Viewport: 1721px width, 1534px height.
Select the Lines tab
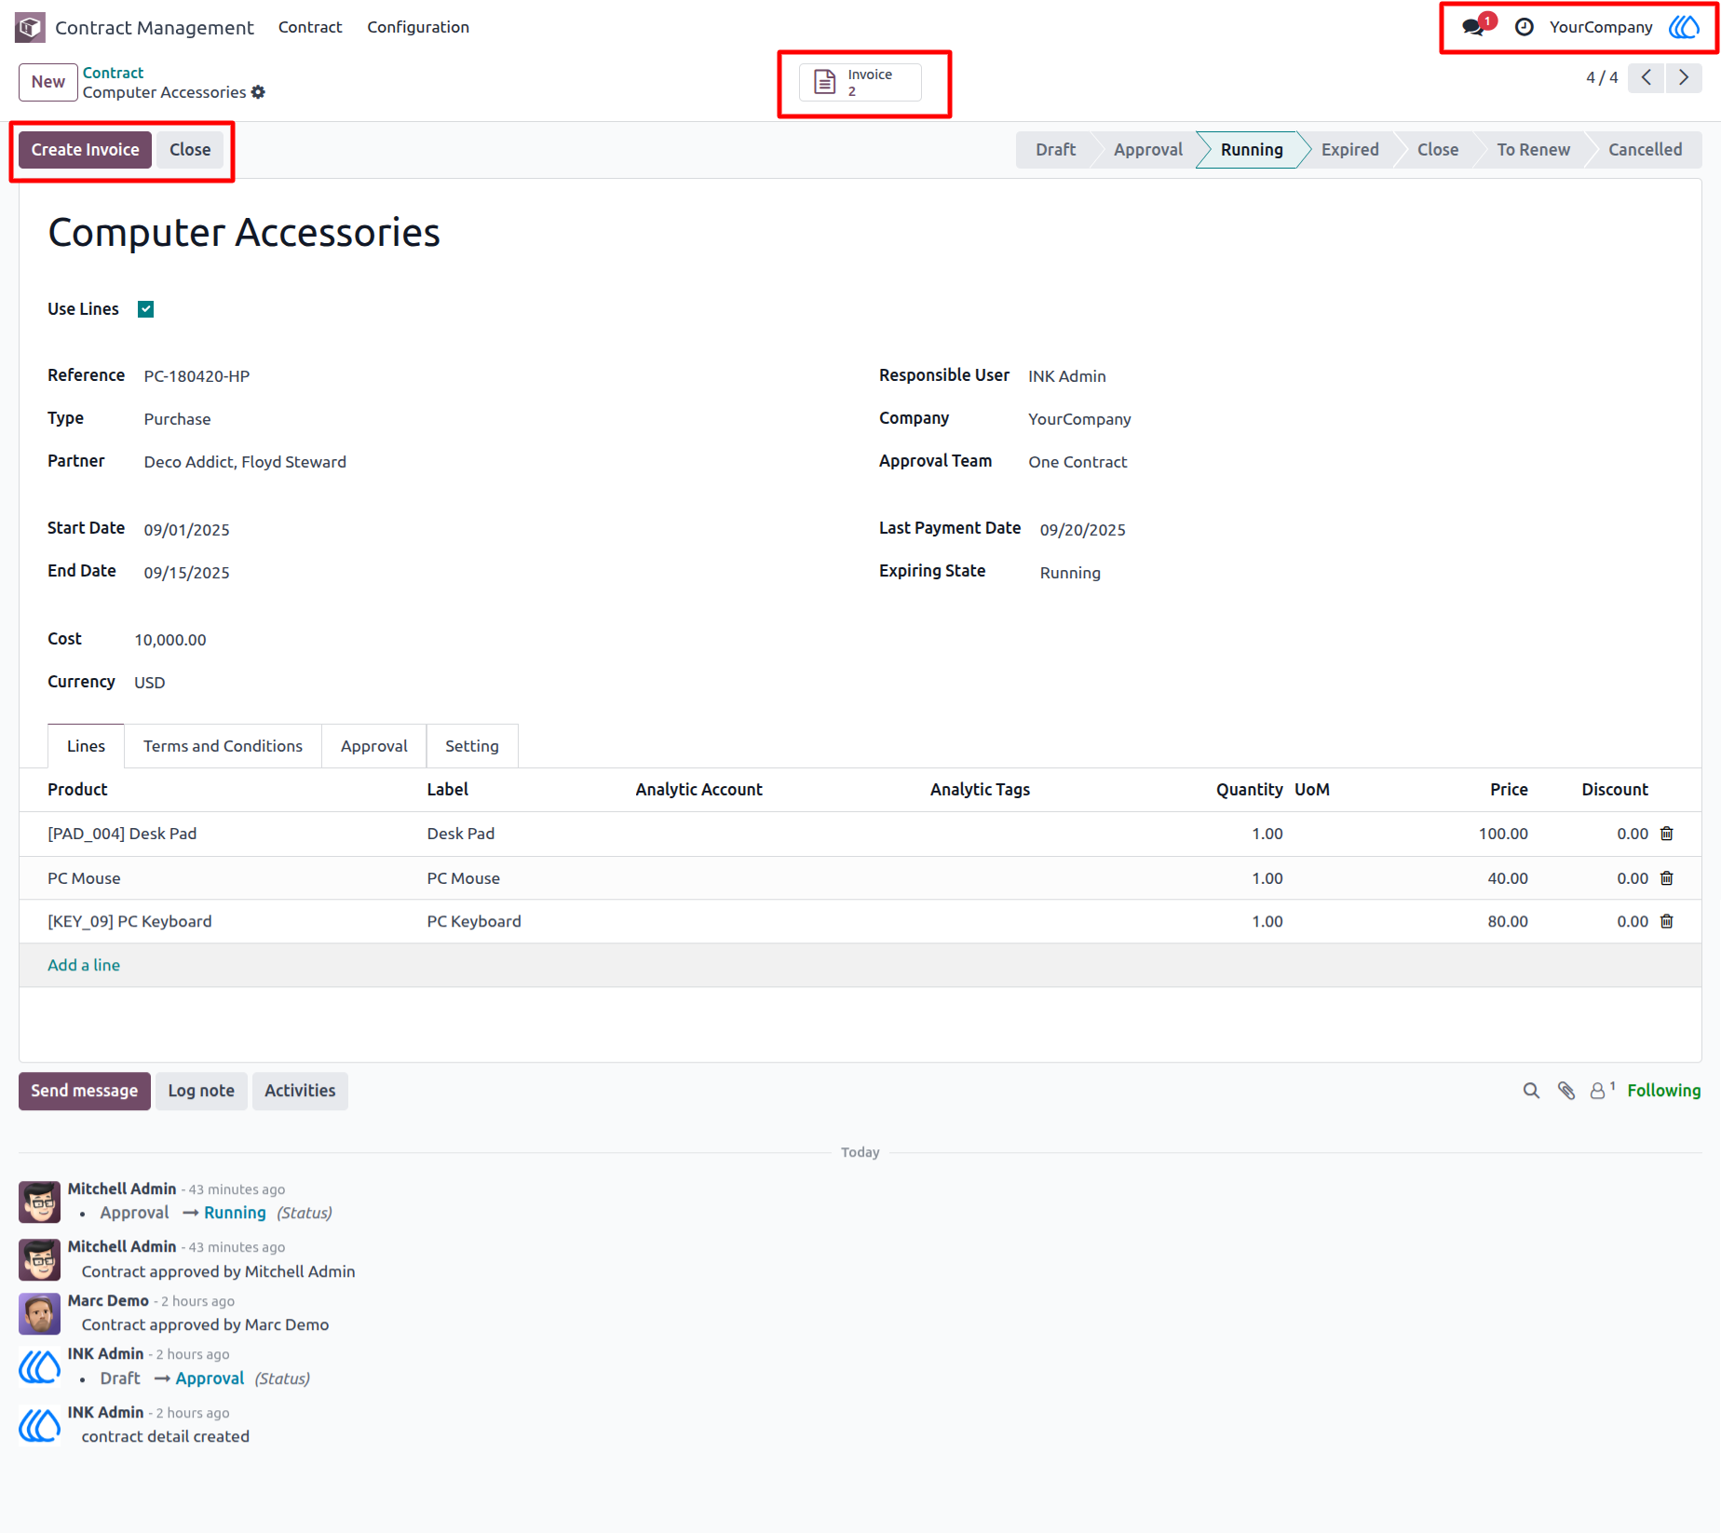[x=86, y=746]
